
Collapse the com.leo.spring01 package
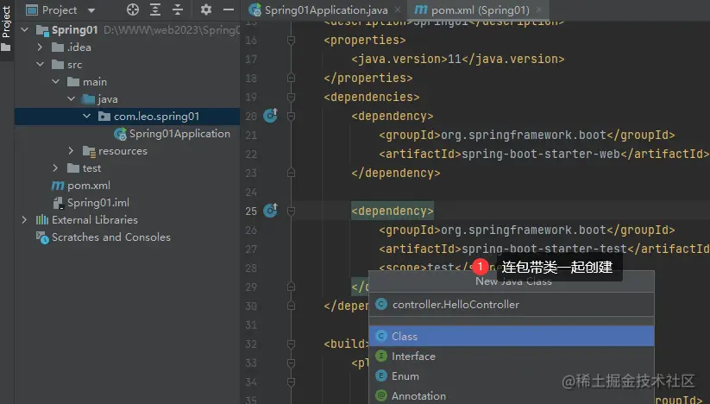86,117
